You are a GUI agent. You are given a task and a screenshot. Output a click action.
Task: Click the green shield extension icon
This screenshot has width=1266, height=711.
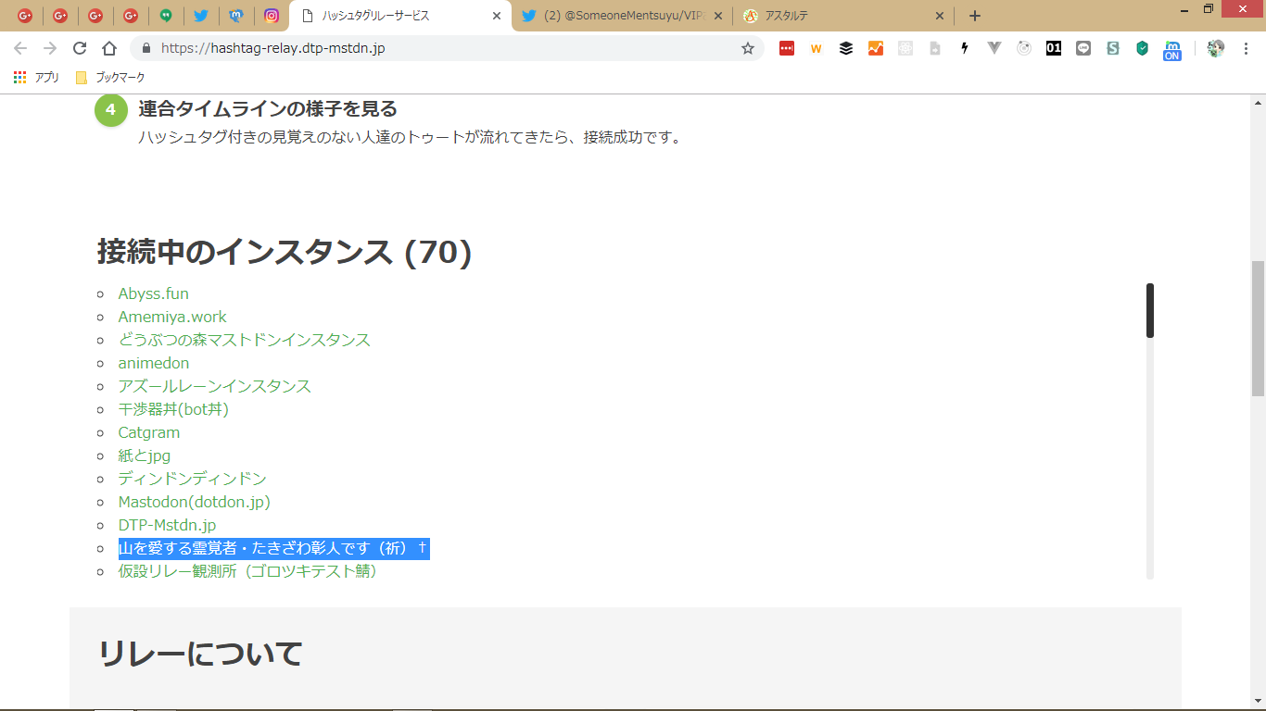coord(1143,48)
